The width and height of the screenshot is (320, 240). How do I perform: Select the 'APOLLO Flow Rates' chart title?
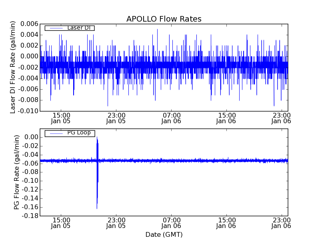[x=164, y=19]
